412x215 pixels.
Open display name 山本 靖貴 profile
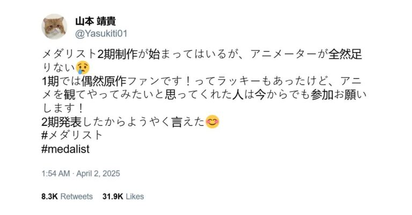coord(95,21)
